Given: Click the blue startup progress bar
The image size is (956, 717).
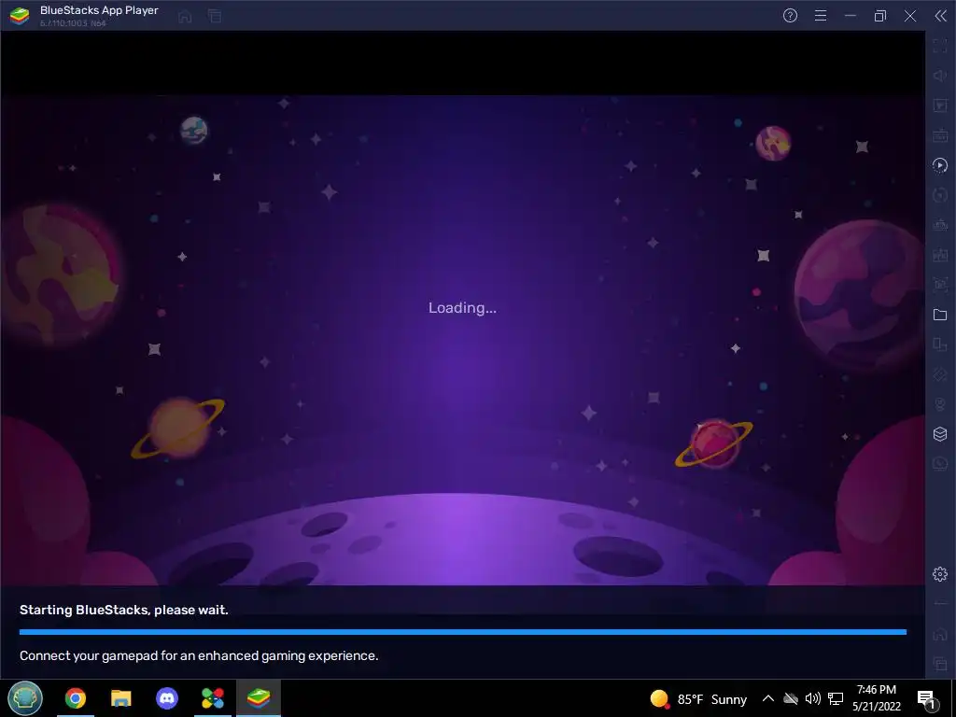Looking at the screenshot, I should point(463,632).
